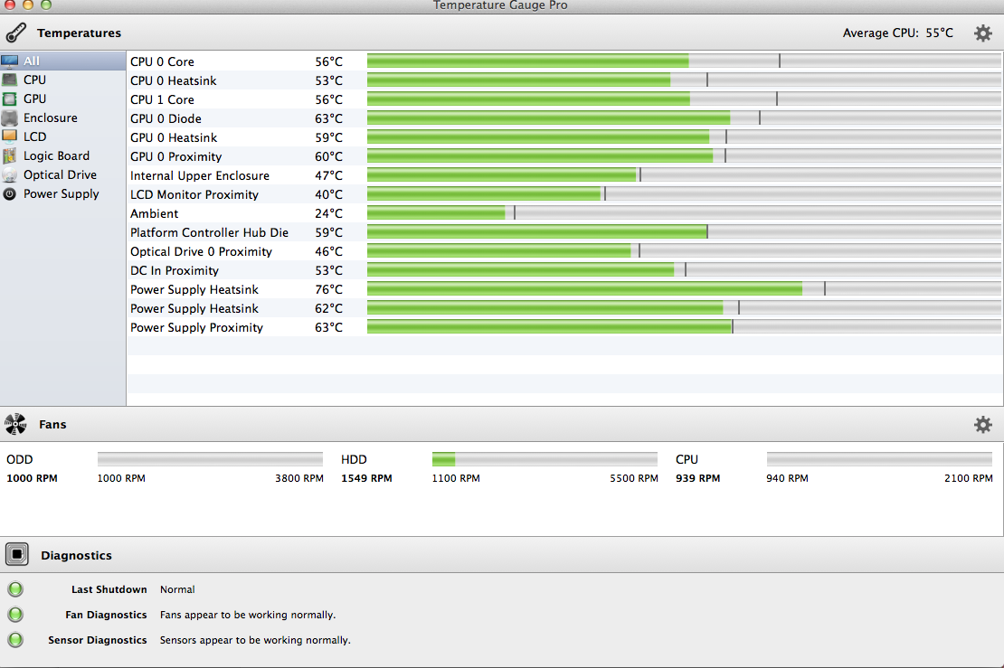Screen dimensions: 1004x668
Task: Select the Internal Upper Enclosure row label
Action: click(x=200, y=175)
